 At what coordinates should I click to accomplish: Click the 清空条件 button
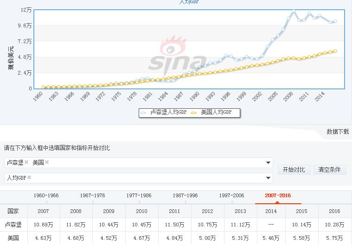(329, 169)
